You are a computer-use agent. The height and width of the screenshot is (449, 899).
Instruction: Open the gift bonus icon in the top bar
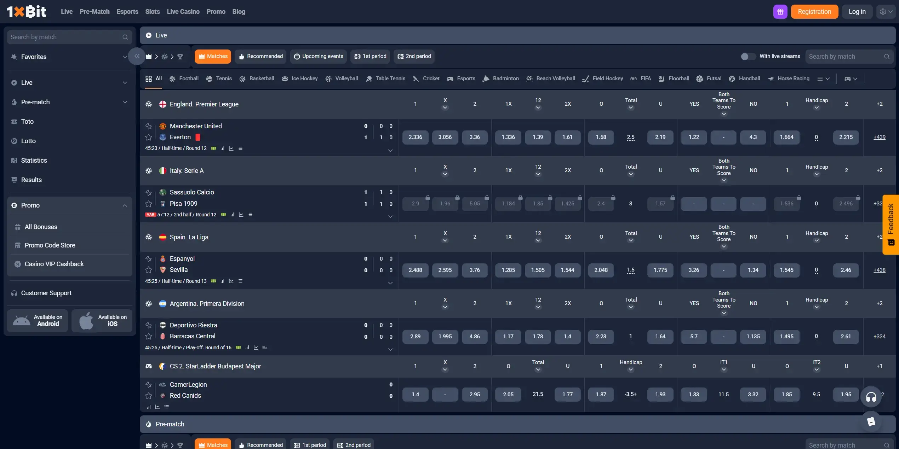[780, 11]
